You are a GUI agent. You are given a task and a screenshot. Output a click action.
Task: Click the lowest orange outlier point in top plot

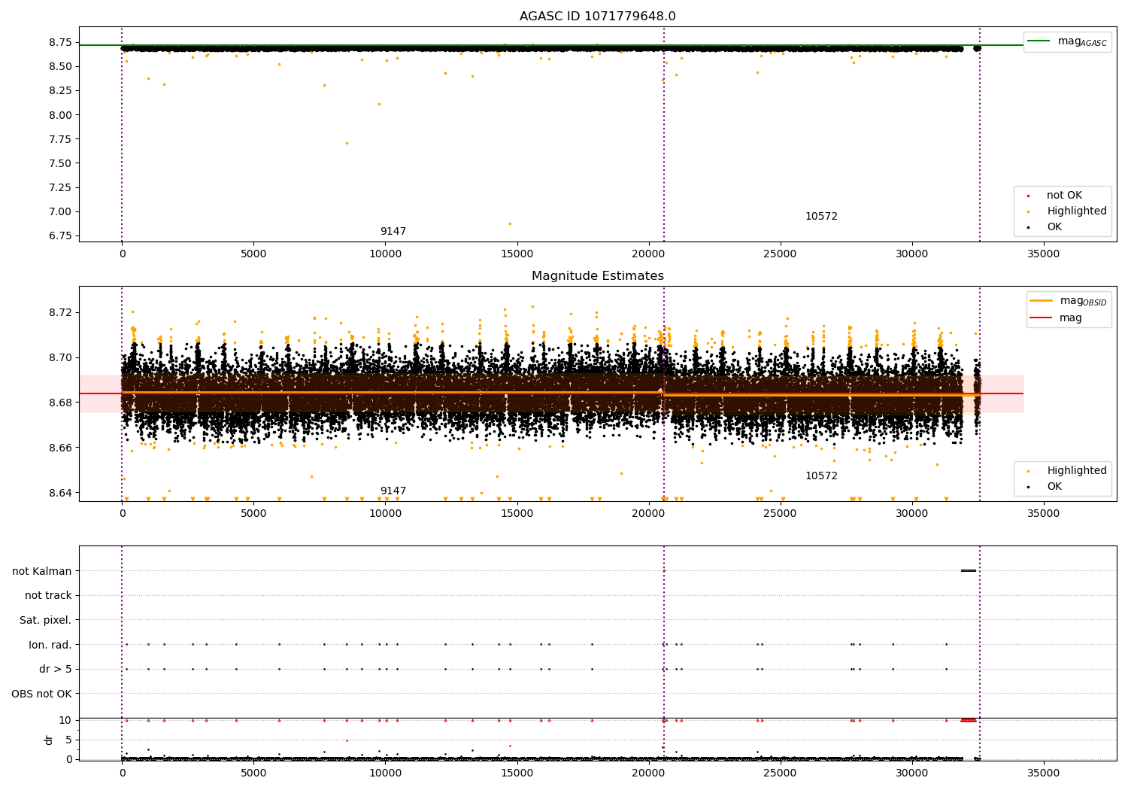click(x=510, y=223)
